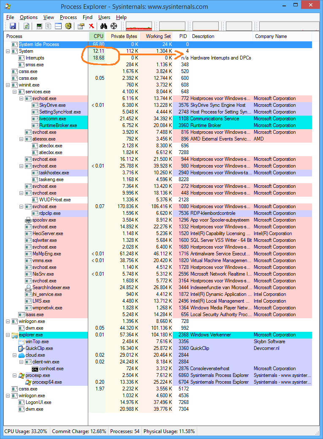The height and width of the screenshot is (439, 323).
Task: Click the red X Kill Process icon
Action: 91,26
